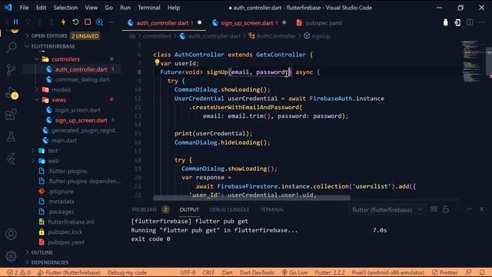Image resolution: width=492 pixels, height=277 pixels.
Task: Open editor More Actions menu
Action: 482,22
